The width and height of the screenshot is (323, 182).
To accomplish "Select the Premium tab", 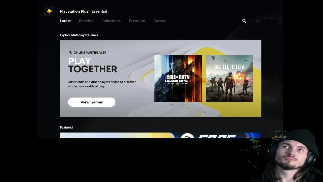I will pyautogui.click(x=137, y=21).
